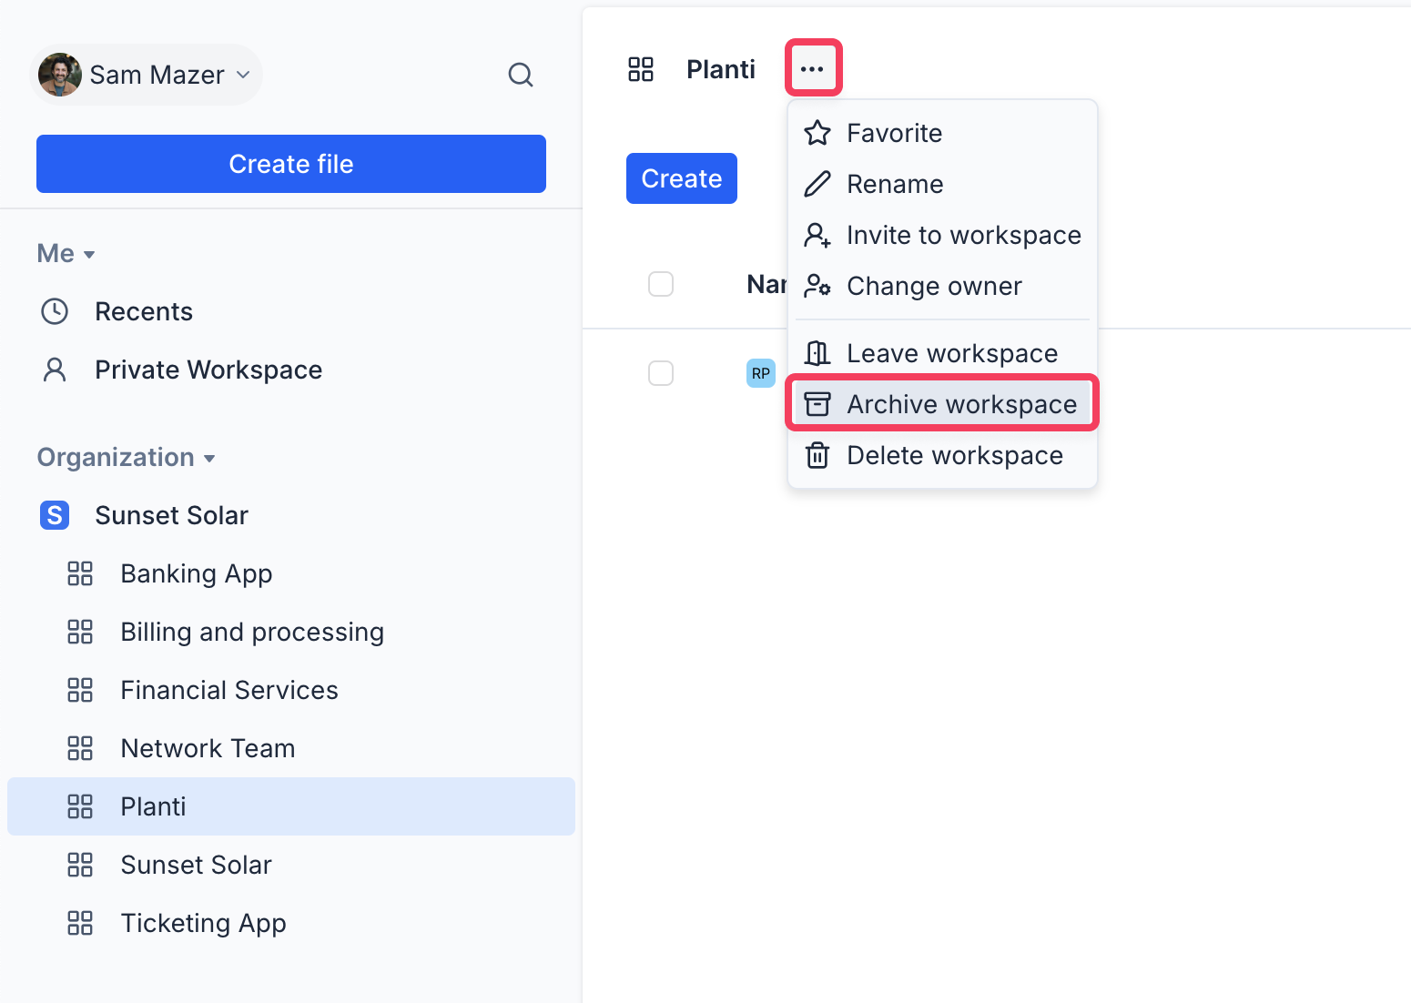Toggle the select-all checkbox in header
Viewport: 1411px width, 1003px height.
[661, 284]
